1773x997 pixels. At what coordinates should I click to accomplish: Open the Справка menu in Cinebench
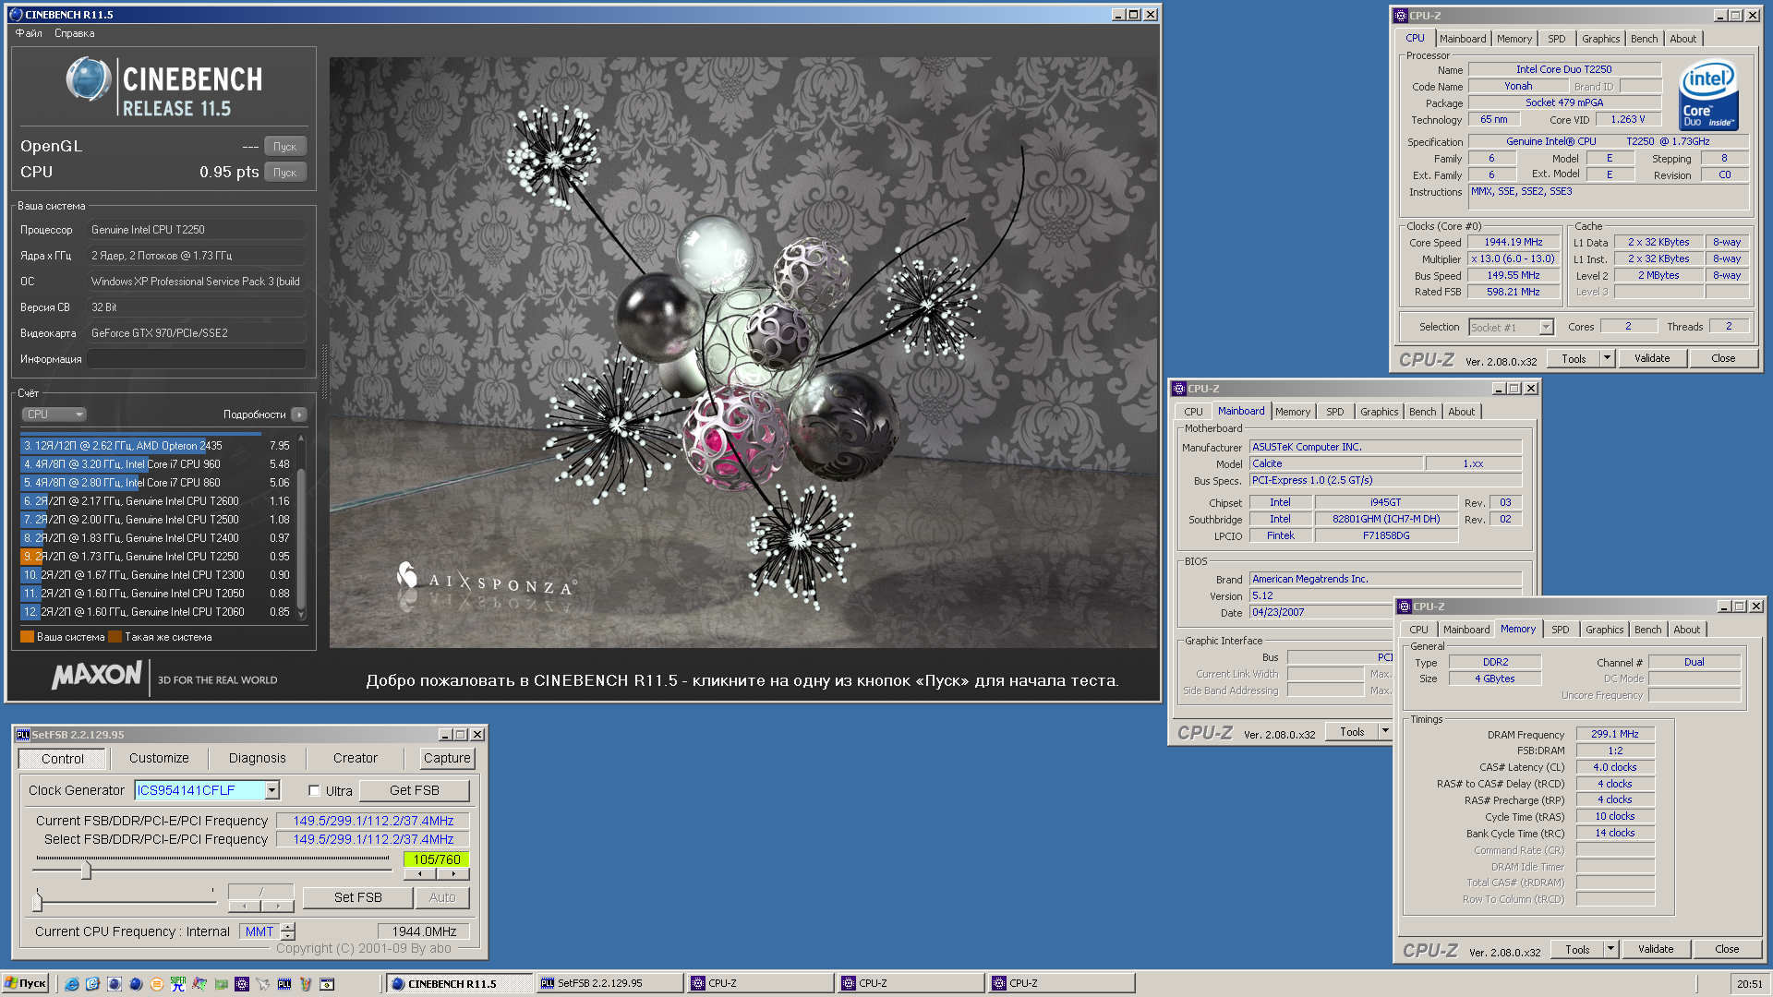coord(74,33)
